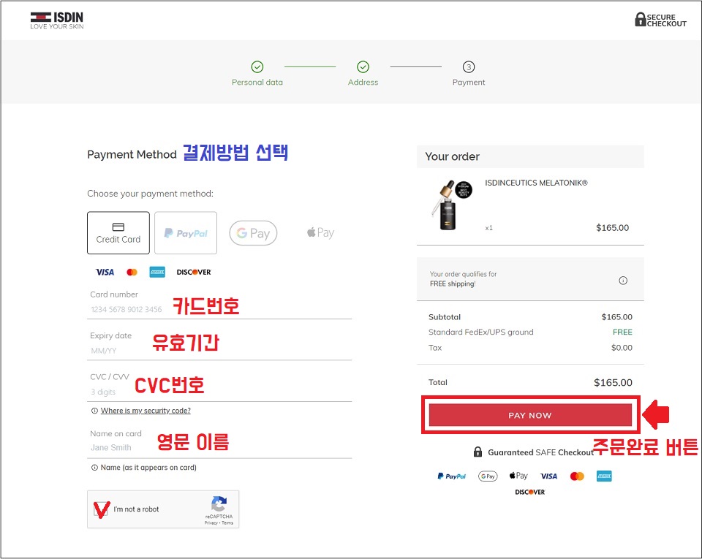This screenshot has width=702, height=559.
Task: Click the 'Address' step label
Action: pos(363,83)
